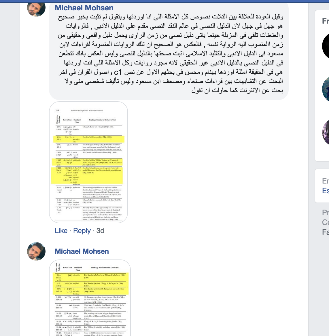Screen dimensions: 329x336
Task: Click the blue Facebook header bar at top
Action: [x=164, y=1]
